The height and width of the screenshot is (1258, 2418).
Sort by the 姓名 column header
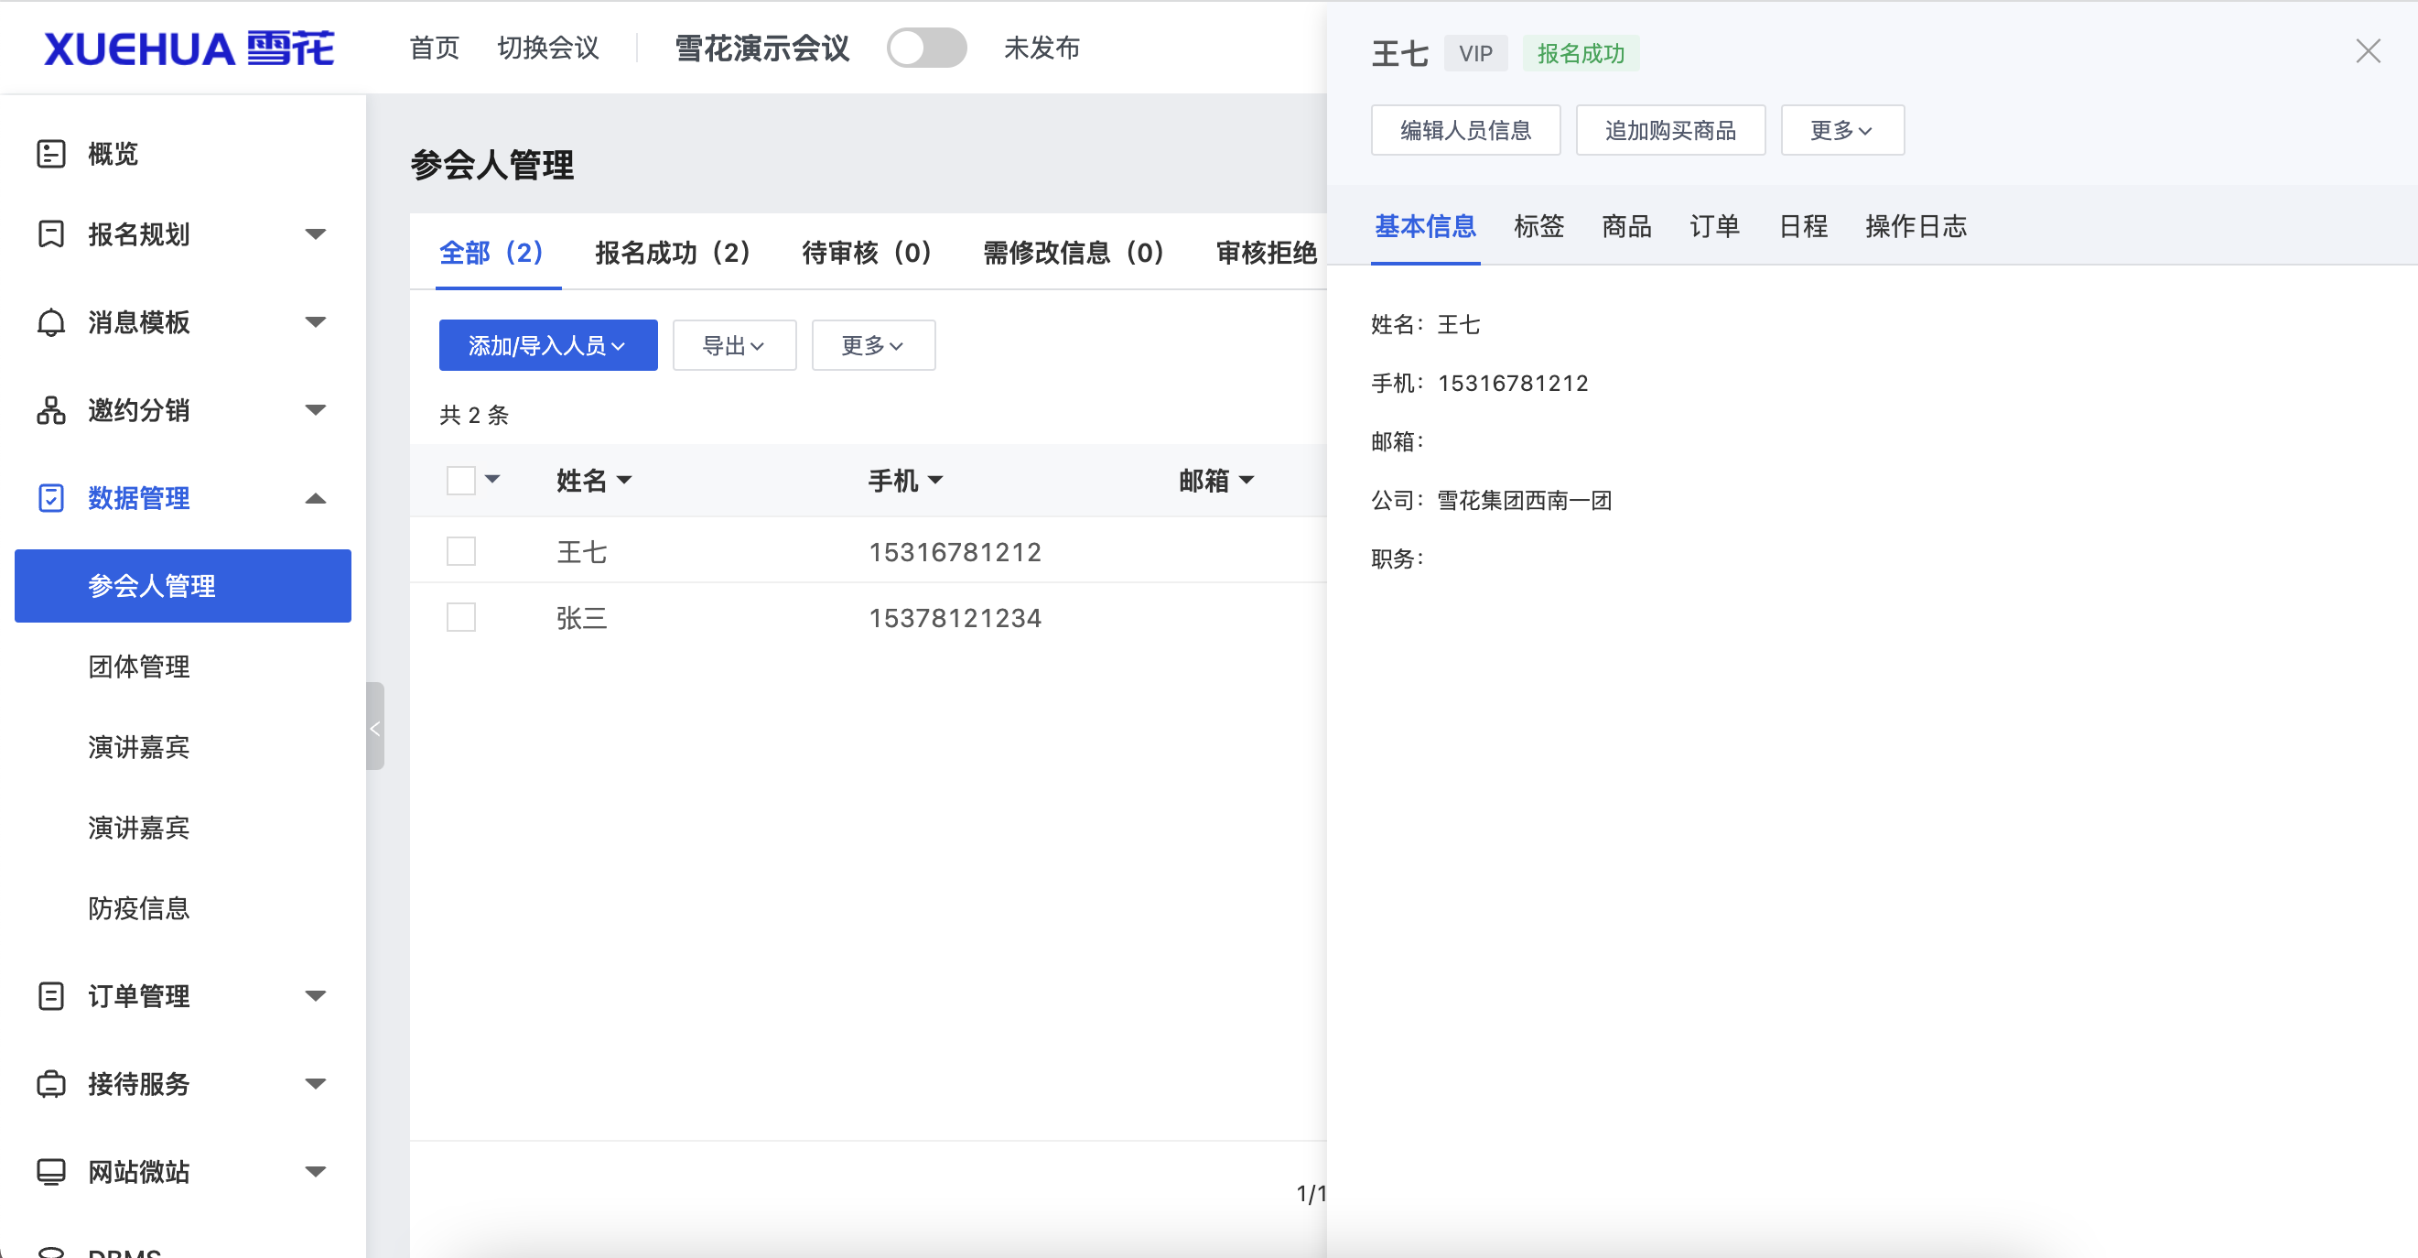593,481
